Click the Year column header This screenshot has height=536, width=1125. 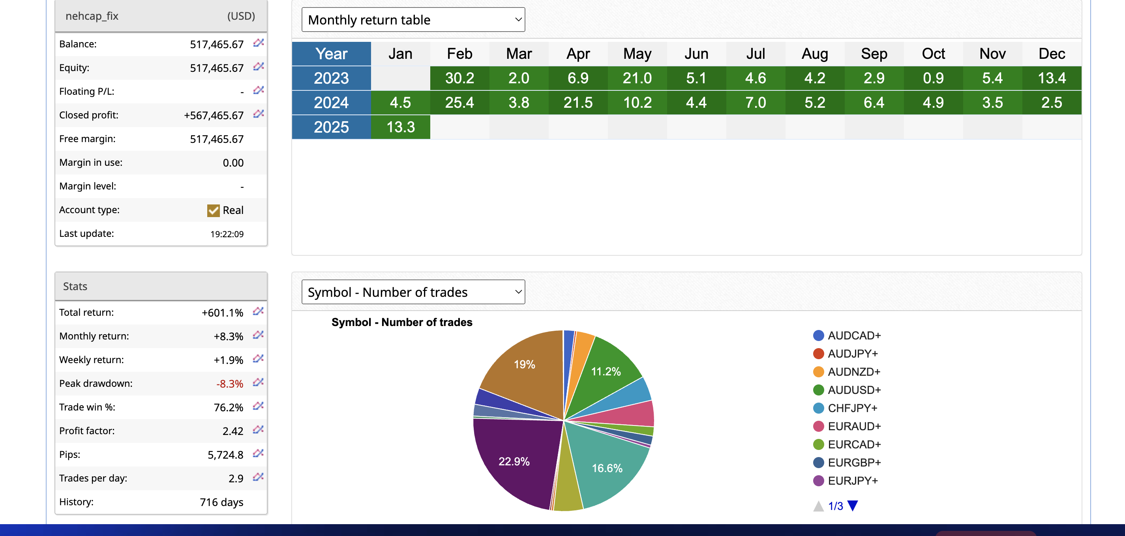pyautogui.click(x=331, y=54)
